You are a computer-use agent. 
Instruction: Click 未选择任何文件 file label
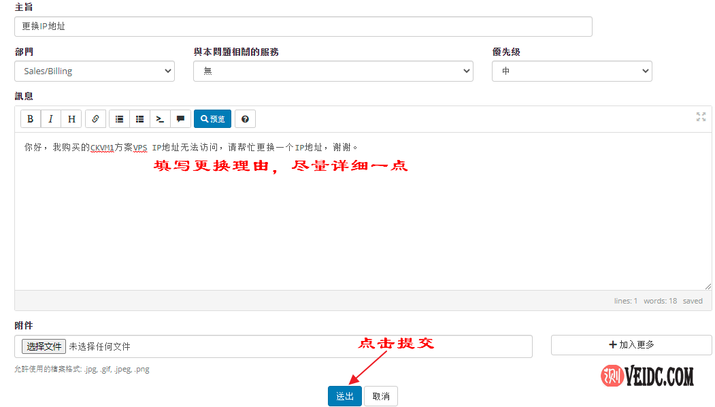pos(99,347)
